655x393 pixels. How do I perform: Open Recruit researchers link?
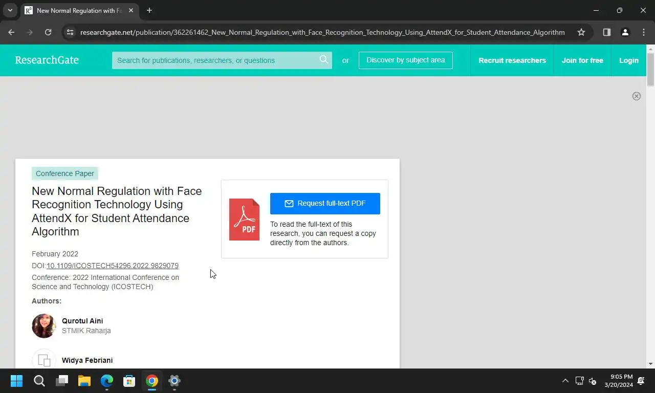[x=512, y=60]
